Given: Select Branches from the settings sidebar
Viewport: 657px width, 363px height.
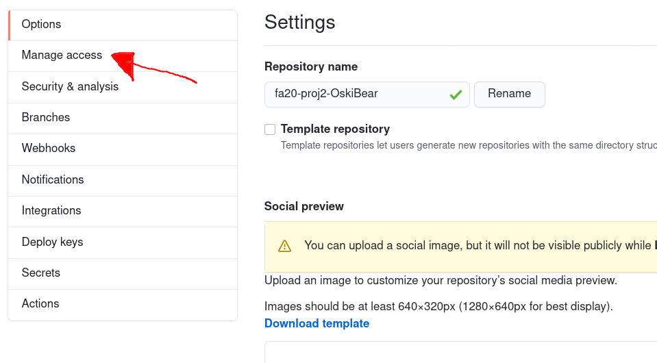Looking at the screenshot, I should pos(123,118).
